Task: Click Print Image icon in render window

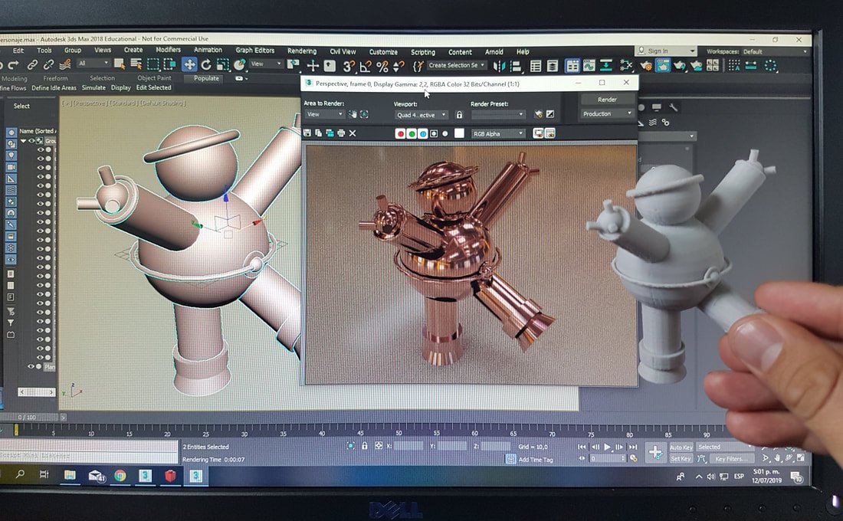Action: point(341,133)
